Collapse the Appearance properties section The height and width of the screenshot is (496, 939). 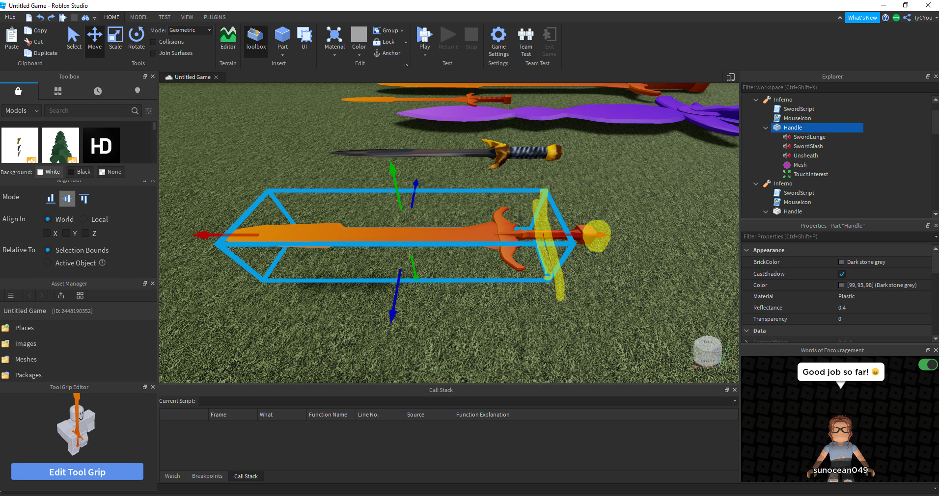[x=747, y=250]
